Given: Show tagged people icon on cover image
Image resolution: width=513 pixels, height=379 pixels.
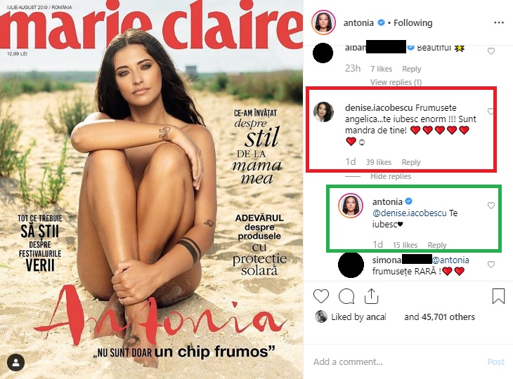Looking at the screenshot, I should [15, 362].
